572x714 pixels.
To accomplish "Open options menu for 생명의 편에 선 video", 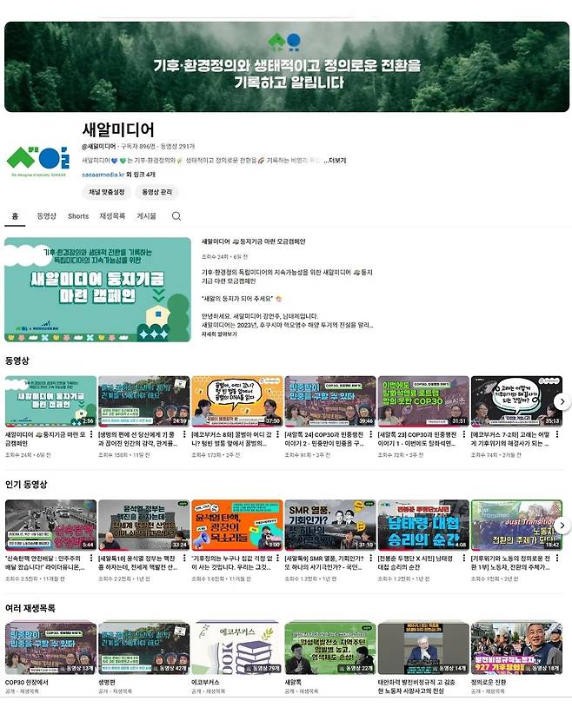I will (184, 434).
